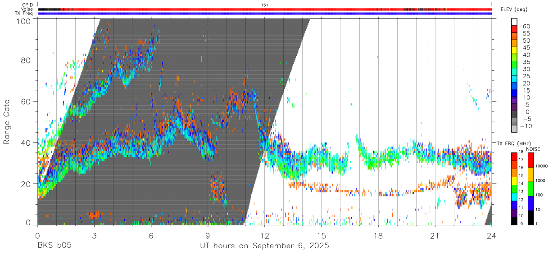
Task: Click the "12" tick on the UT hours axis
Action: (265, 235)
